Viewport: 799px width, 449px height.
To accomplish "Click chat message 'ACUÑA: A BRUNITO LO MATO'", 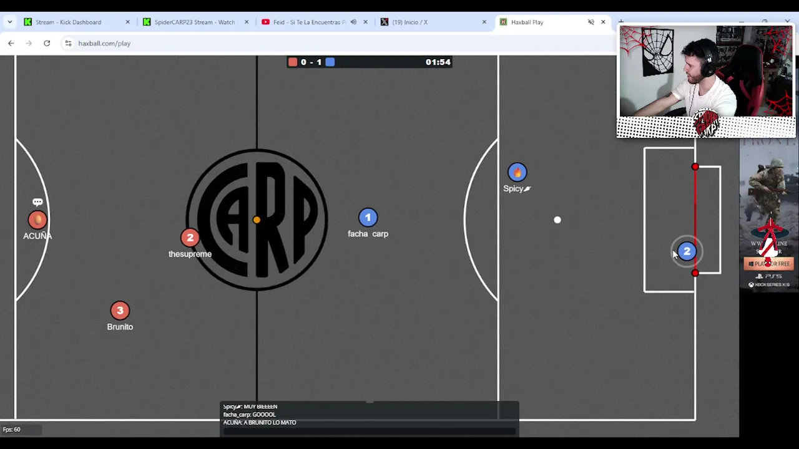I will tap(260, 422).
